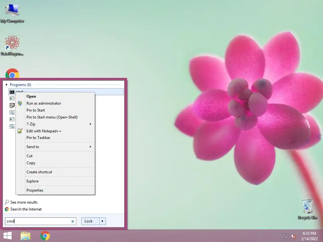Screen dimensions: 323x242
Task: Clear the search box with the X
Action: pos(73,221)
